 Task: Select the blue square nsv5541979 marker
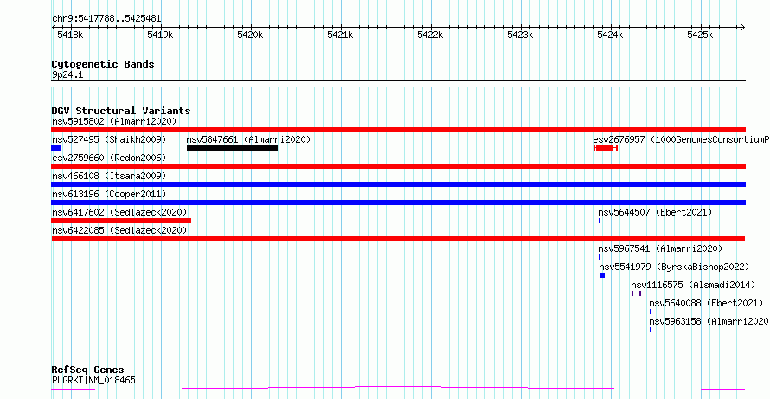[x=602, y=275]
